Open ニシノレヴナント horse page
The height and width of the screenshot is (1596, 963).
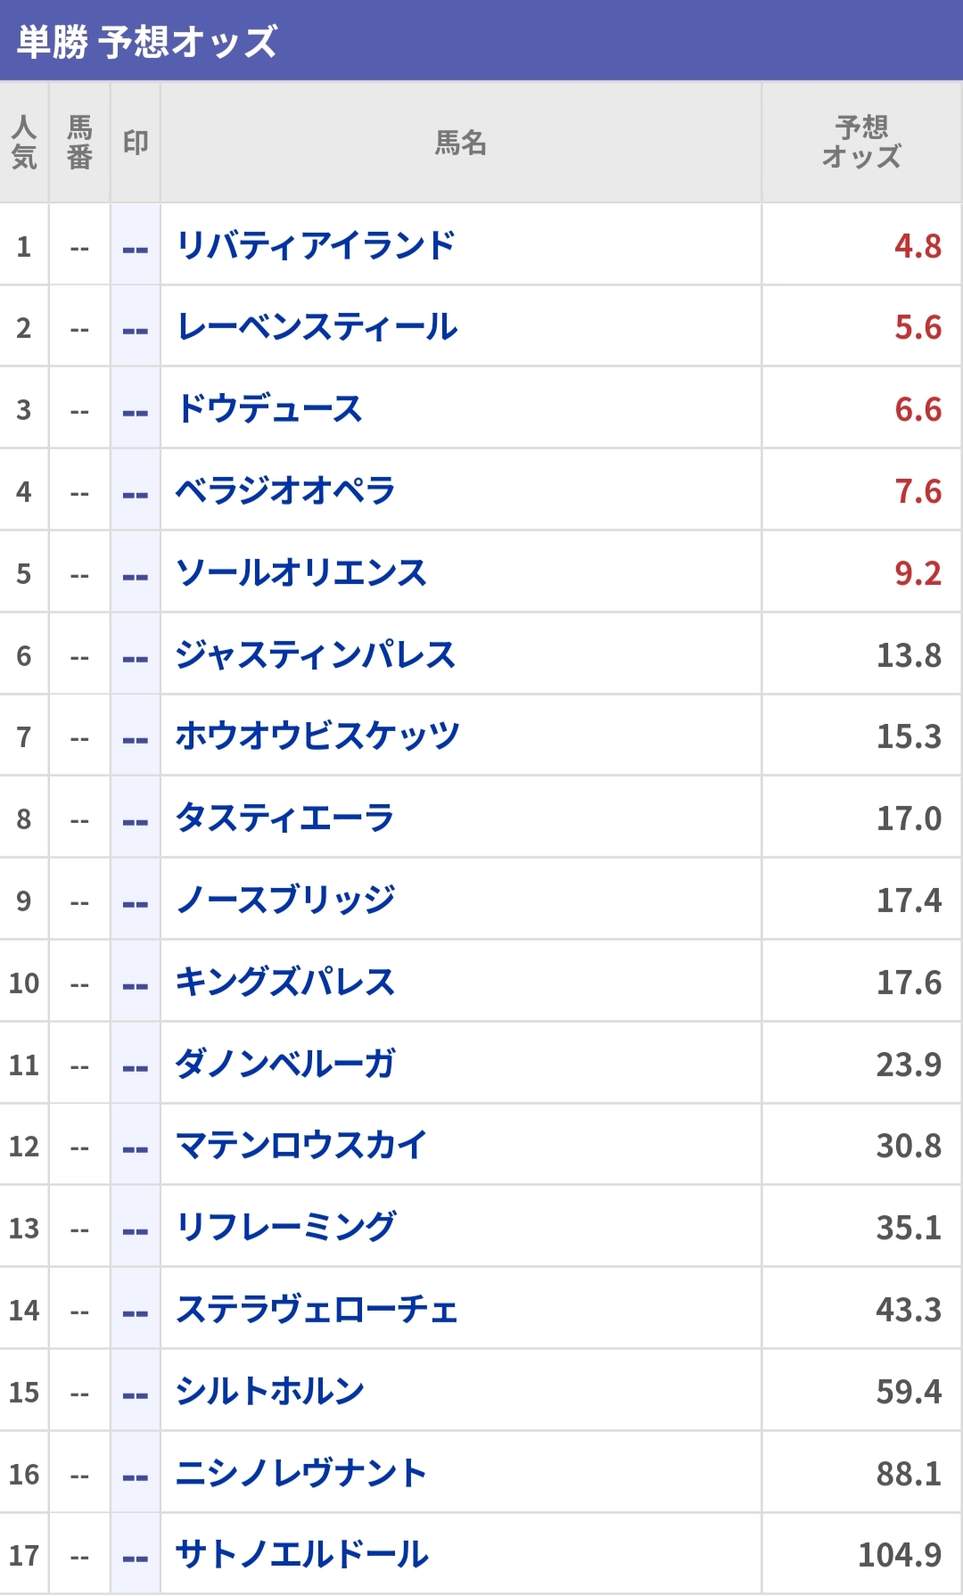(x=301, y=1474)
